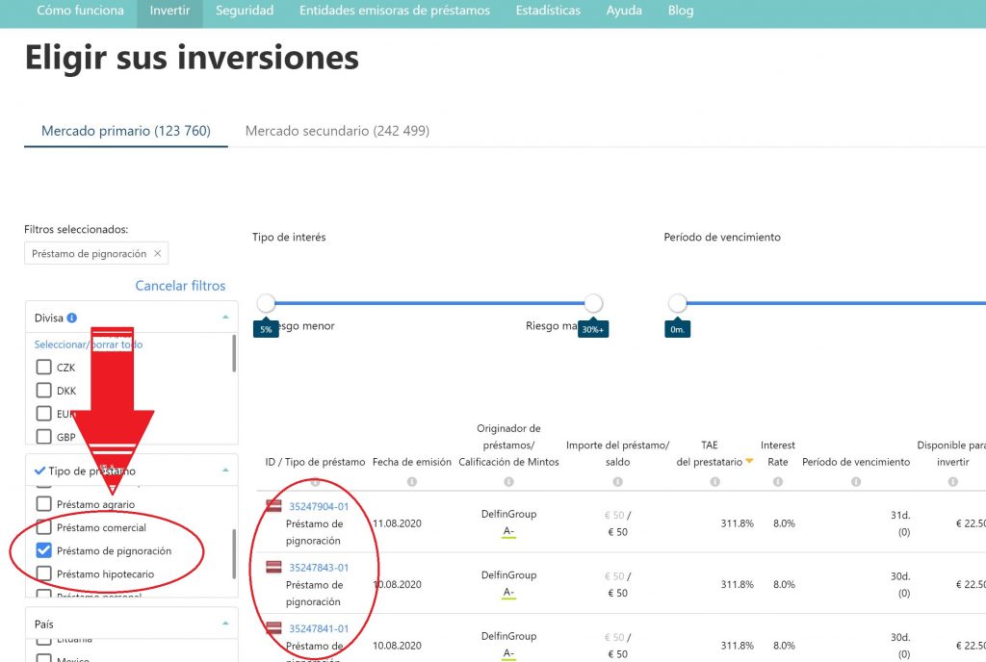Open info icon under ID / Tipo de préstamo
The width and height of the screenshot is (986, 662).
click(316, 481)
